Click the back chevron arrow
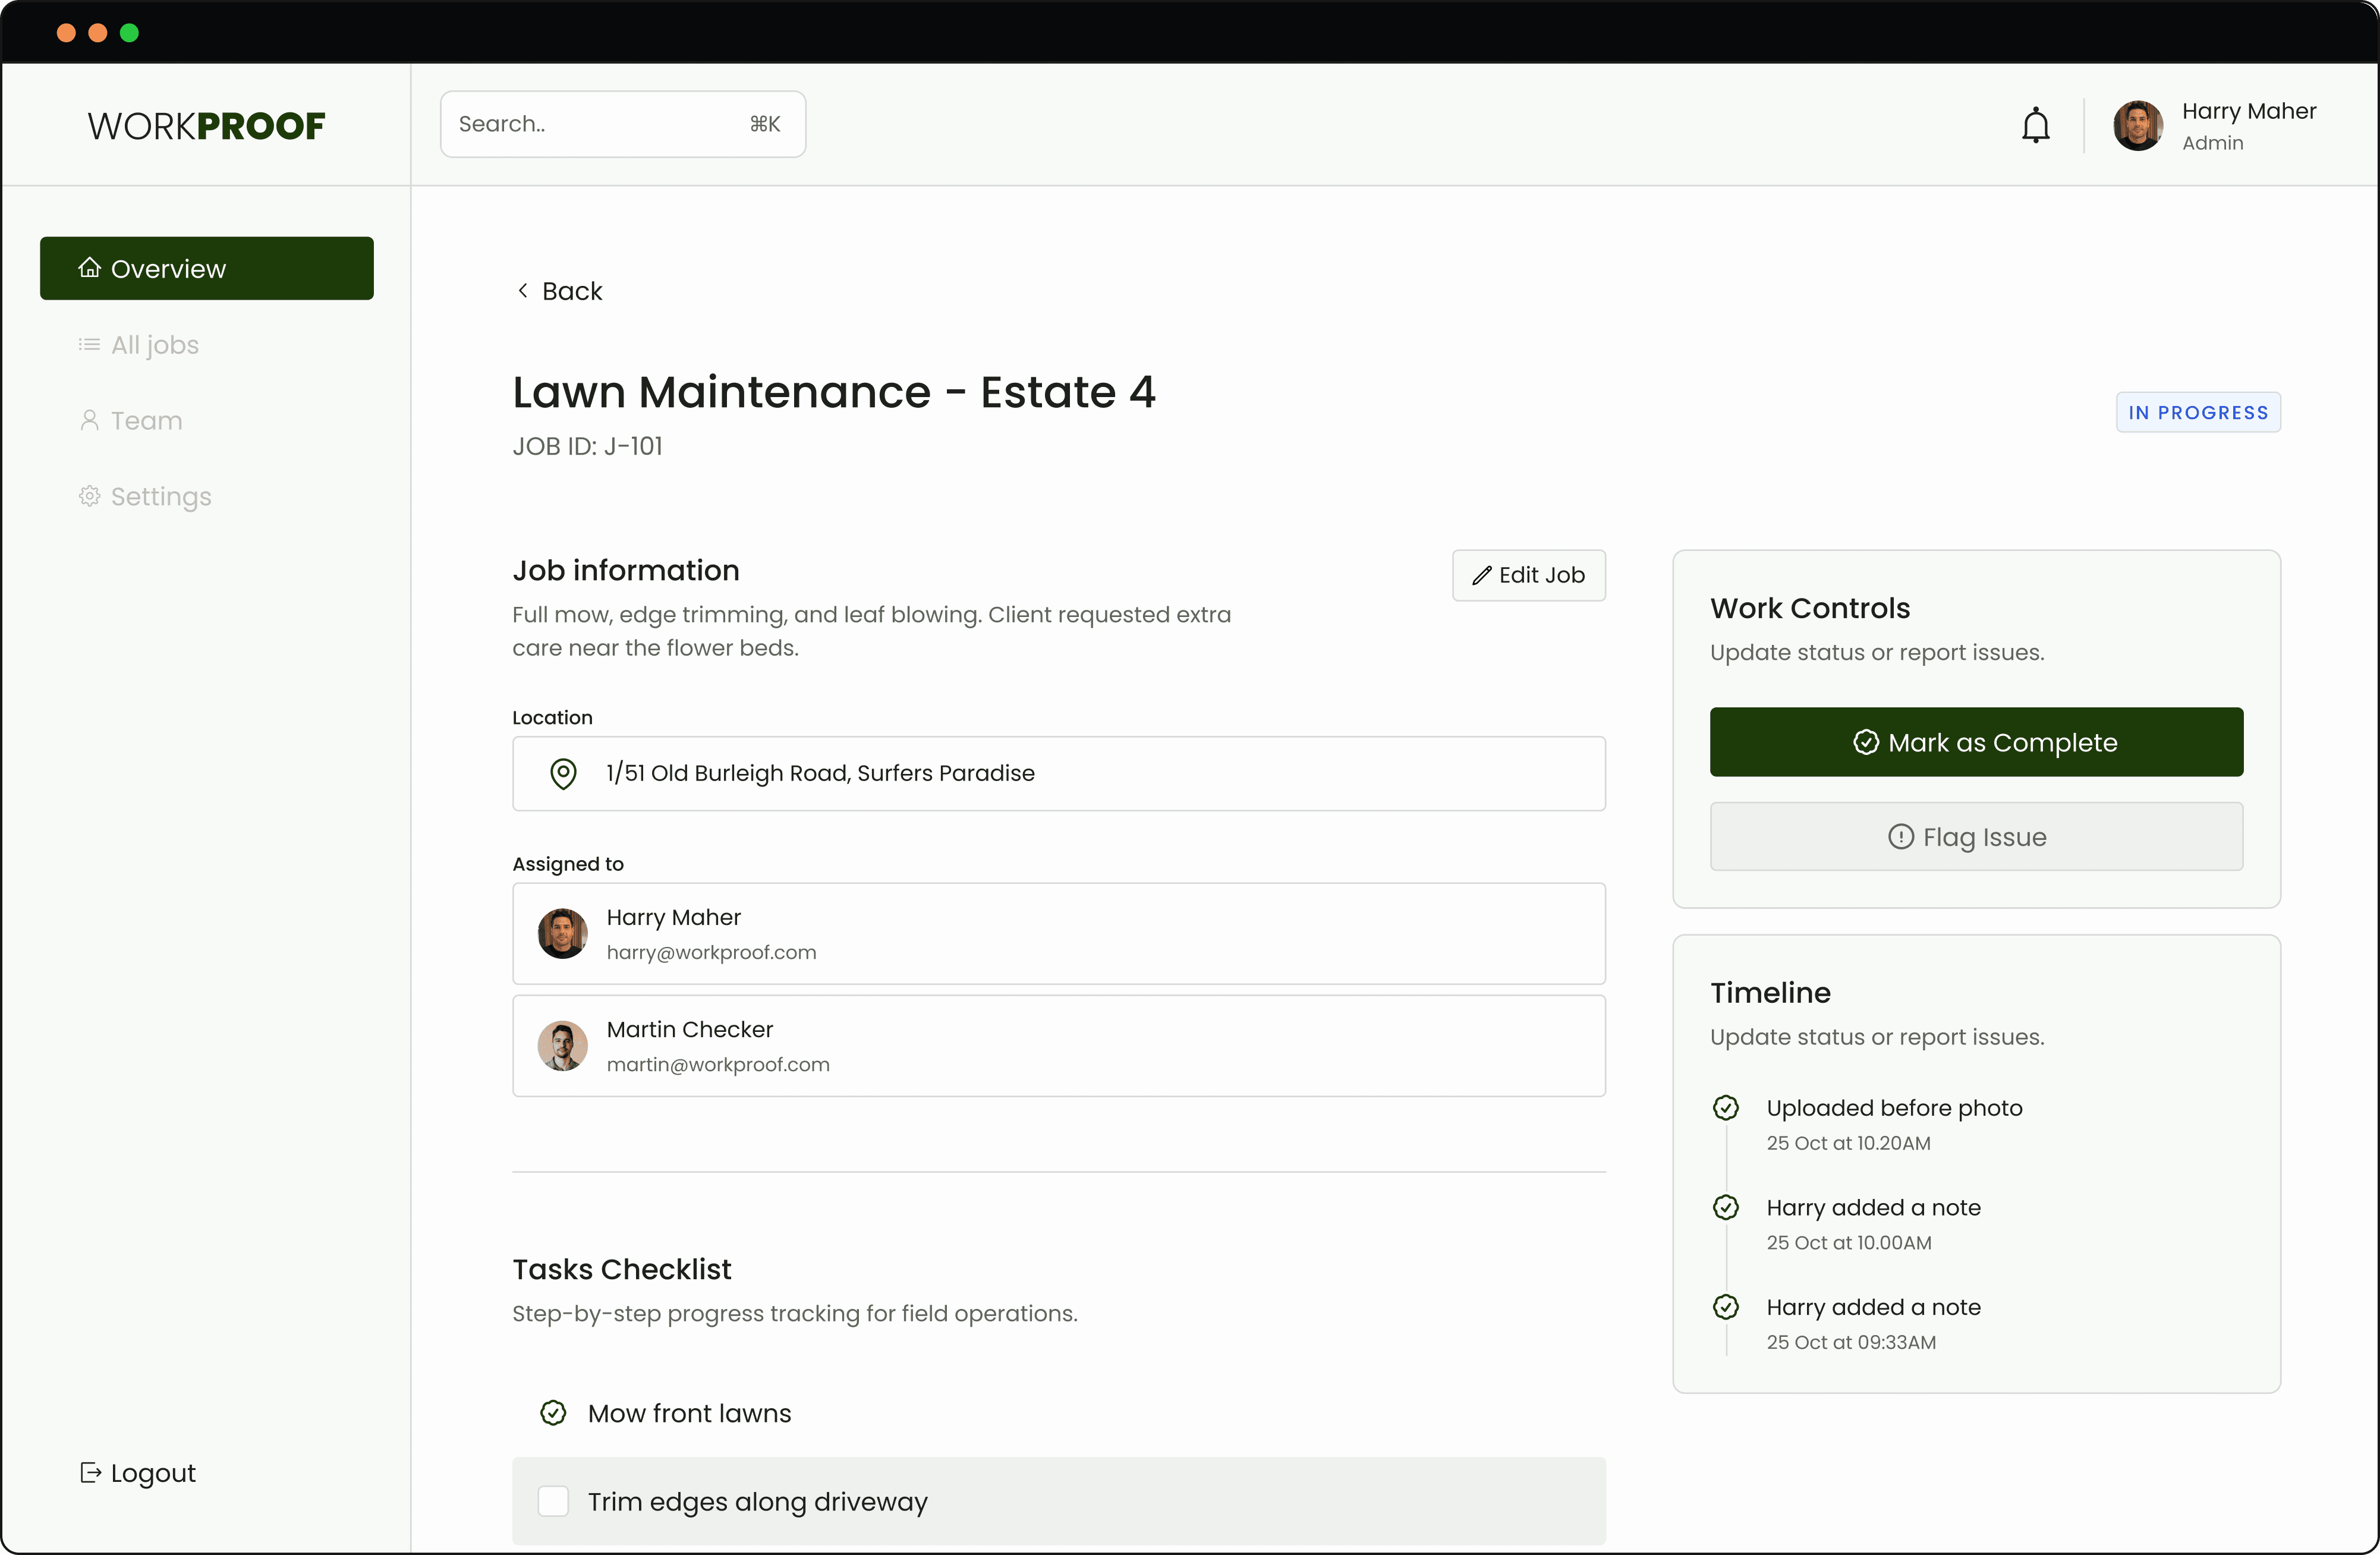This screenshot has height=1555, width=2380. (523, 290)
